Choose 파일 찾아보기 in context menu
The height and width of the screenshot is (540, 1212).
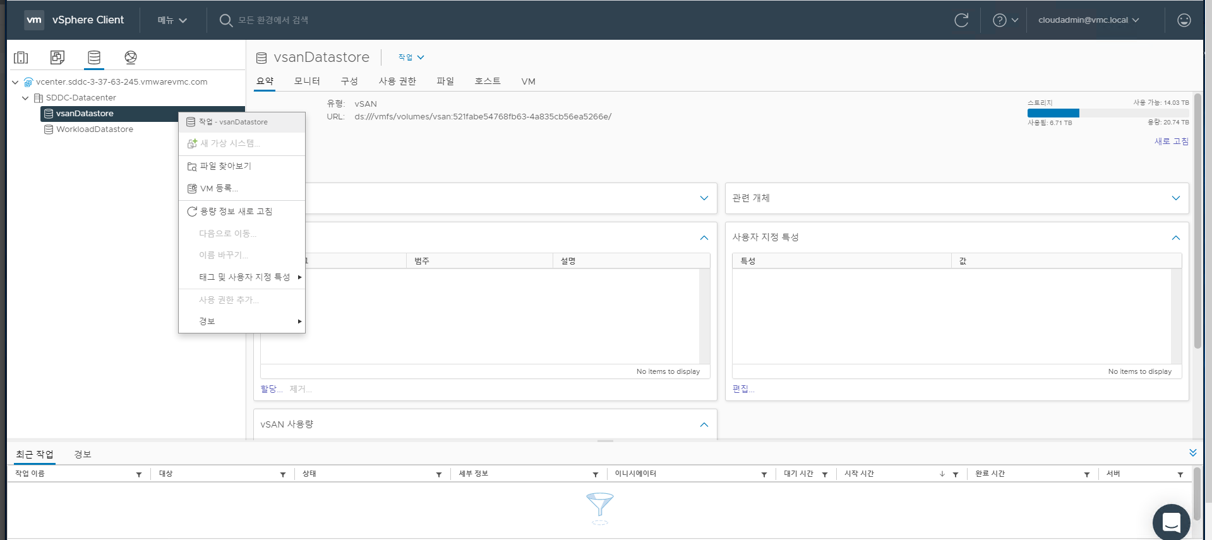click(x=242, y=166)
